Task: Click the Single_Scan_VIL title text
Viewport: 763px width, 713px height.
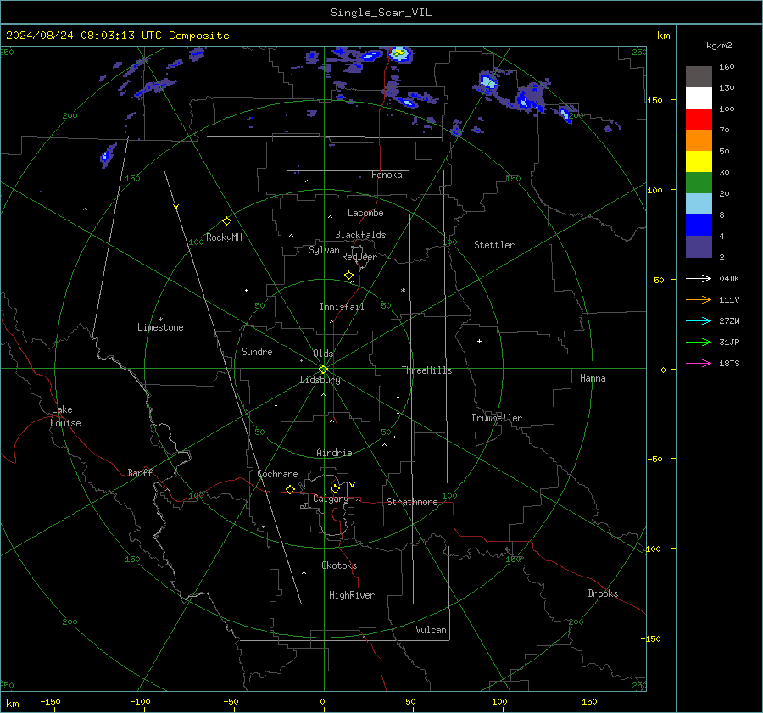Action: coord(381,13)
